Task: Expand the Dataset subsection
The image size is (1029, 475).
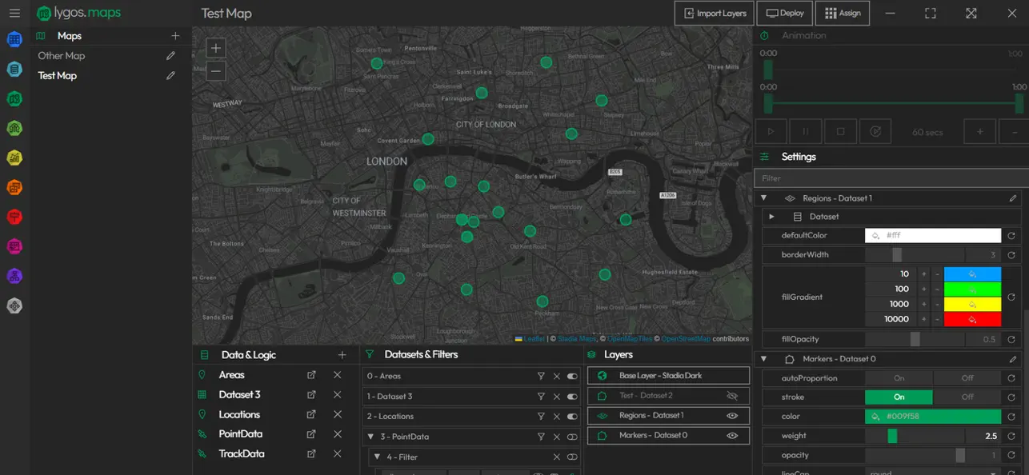Action: 771,217
